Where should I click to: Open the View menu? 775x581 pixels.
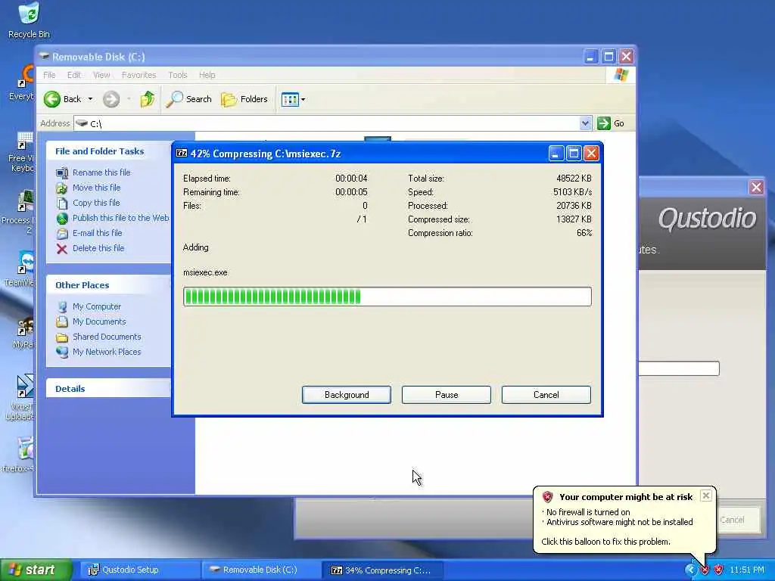pos(101,75)
